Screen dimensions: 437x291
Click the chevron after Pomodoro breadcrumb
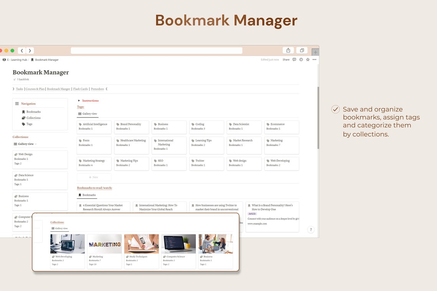(x=106, y=89)
